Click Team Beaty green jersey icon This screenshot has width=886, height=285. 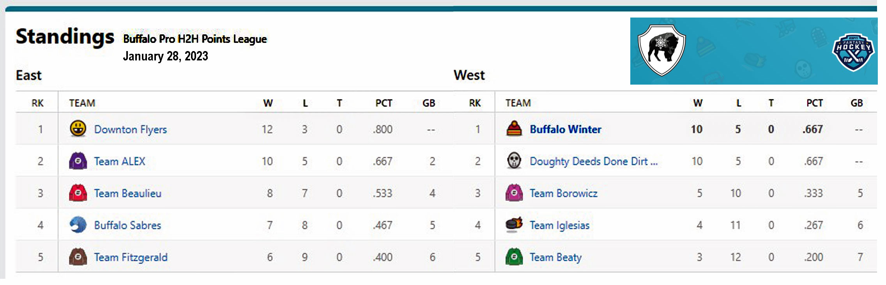click(514, 257)
